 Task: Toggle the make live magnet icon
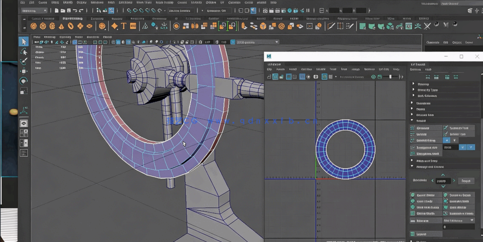pos(160,11)
